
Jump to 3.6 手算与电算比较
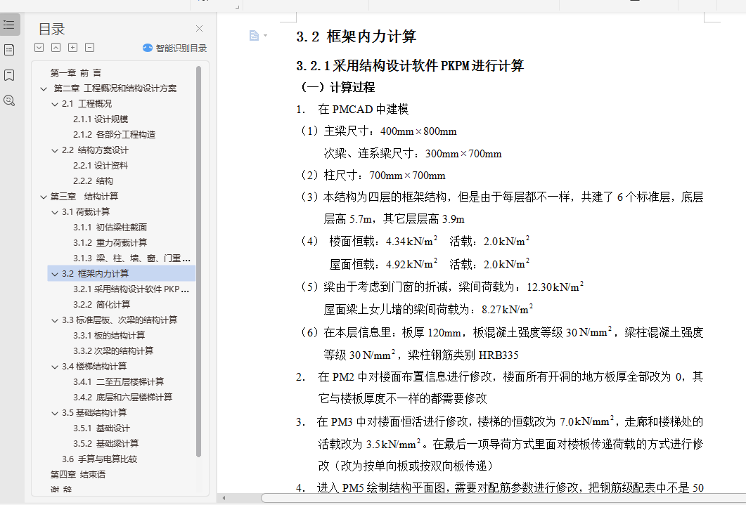(x=99, y=459)
